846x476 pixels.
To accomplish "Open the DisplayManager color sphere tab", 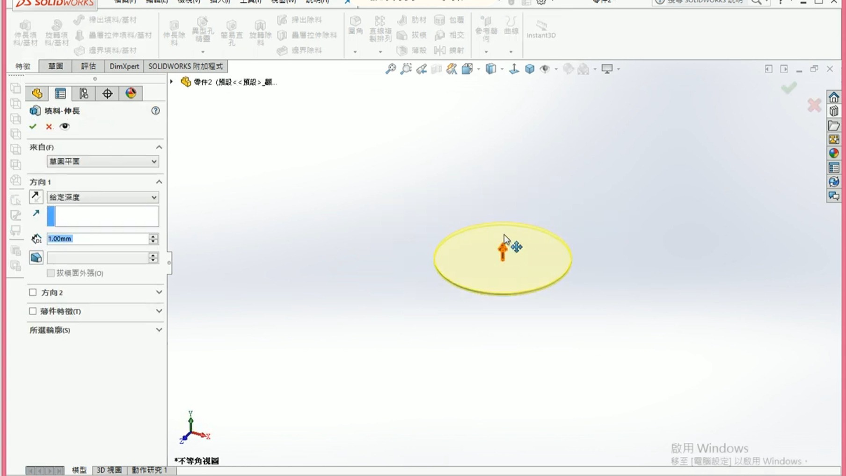I will click(131, 93).
